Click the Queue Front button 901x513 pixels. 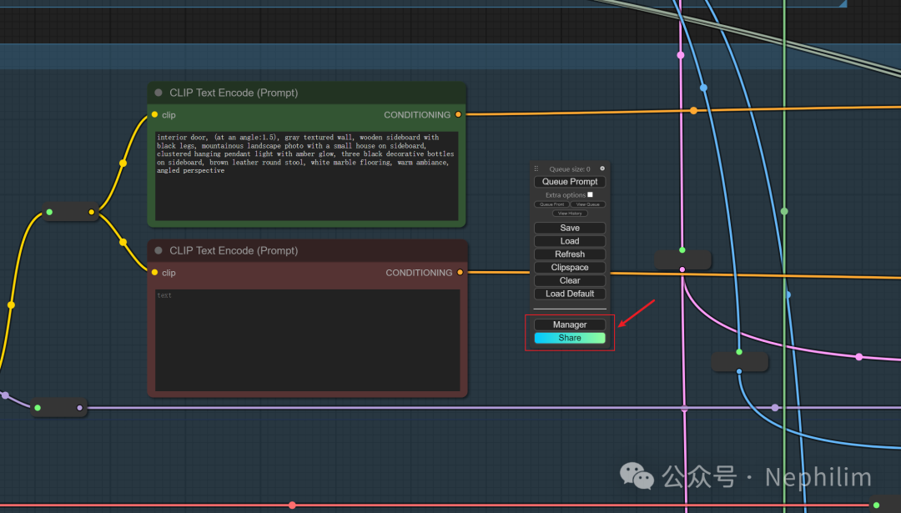pyautogui.click(x=551, y=204)
